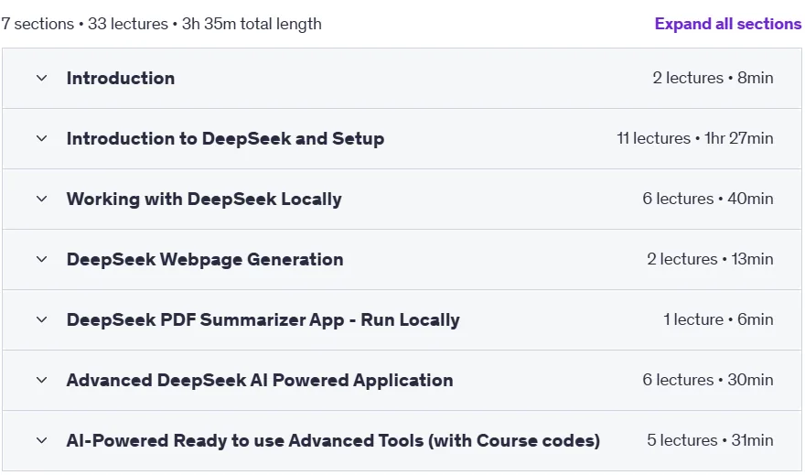Select Advanced DeepSeek AI Powered Application heading
The height and width of the screenshot is (475, 805).
(x=260, y=381)
